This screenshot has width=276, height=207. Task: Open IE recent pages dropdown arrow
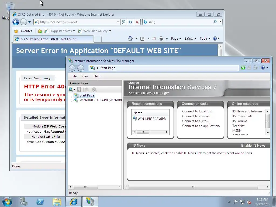click(29, 22)
